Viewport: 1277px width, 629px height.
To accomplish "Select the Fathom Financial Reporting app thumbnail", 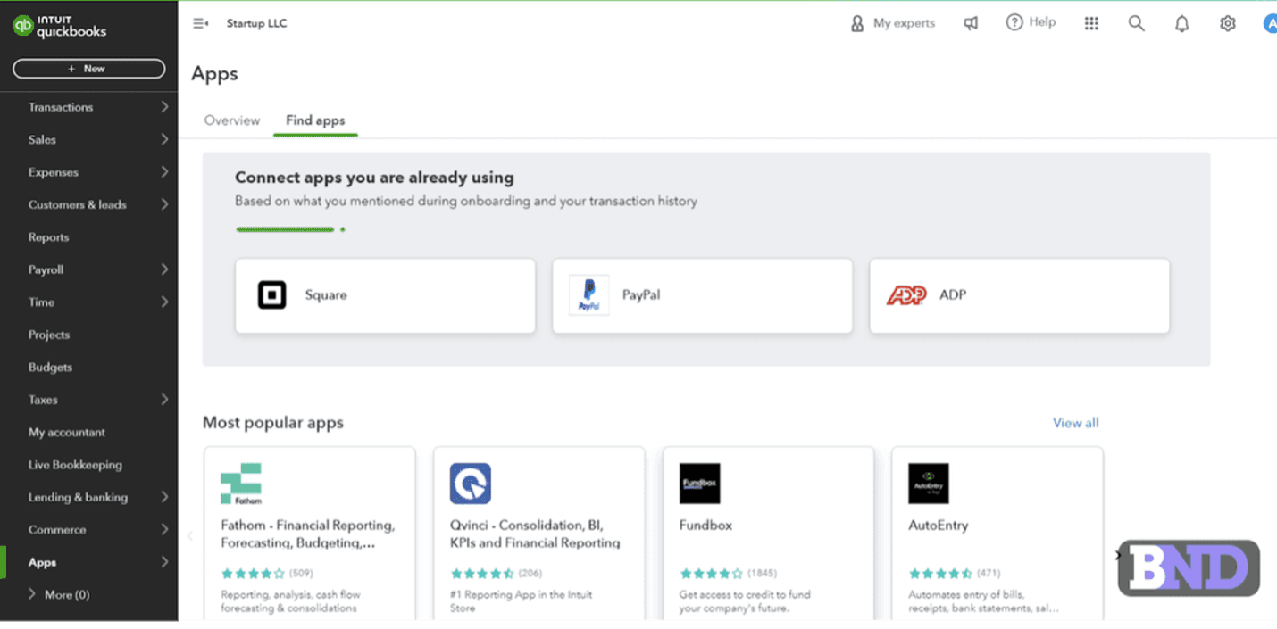I will pyautogui.click(x=240, y=483).
